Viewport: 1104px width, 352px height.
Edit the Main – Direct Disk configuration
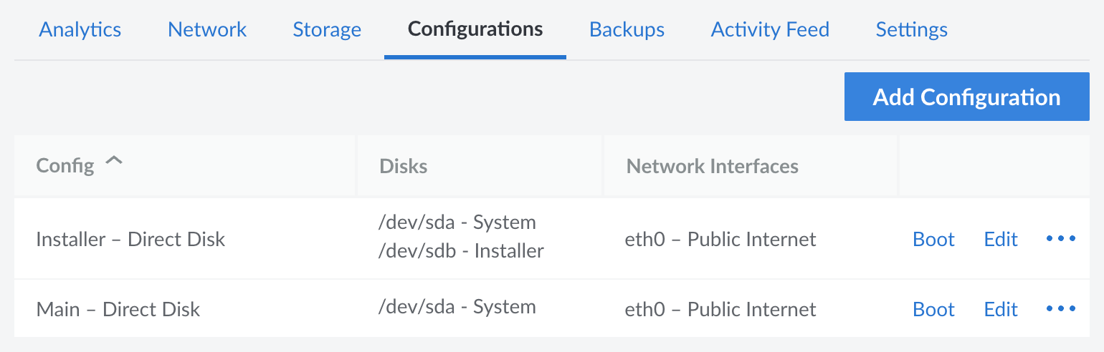tap(1001, 309)
